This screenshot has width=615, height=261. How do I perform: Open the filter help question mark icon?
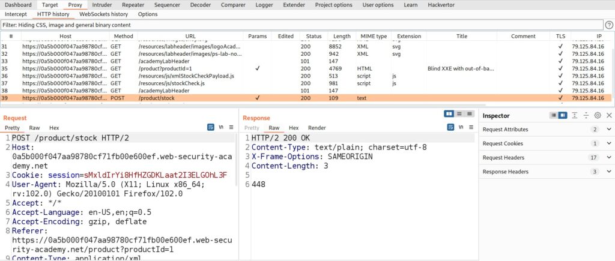pyautogui.click(x=608, y=25)
